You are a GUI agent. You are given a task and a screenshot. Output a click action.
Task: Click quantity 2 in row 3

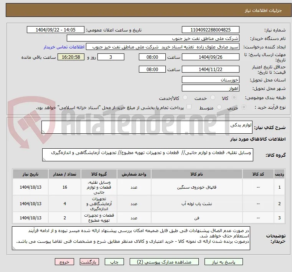click(x=64, y=218)
